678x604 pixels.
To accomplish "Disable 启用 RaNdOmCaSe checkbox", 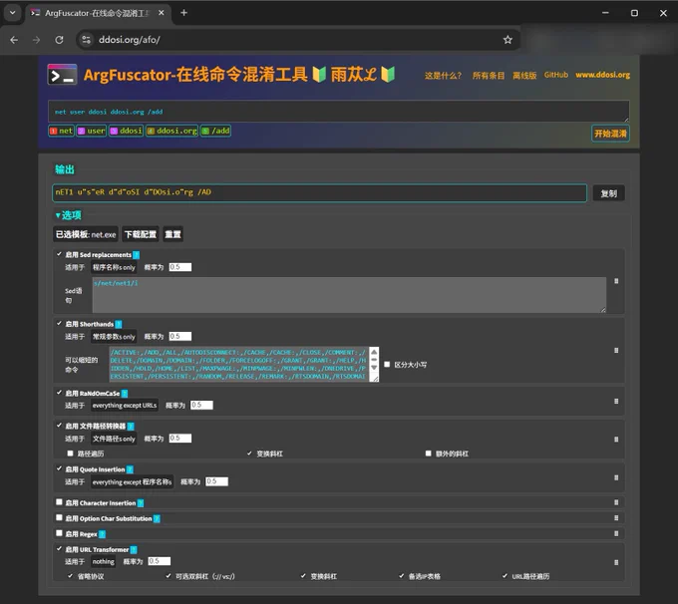I will pyautogui.click(x=59, y=393).
